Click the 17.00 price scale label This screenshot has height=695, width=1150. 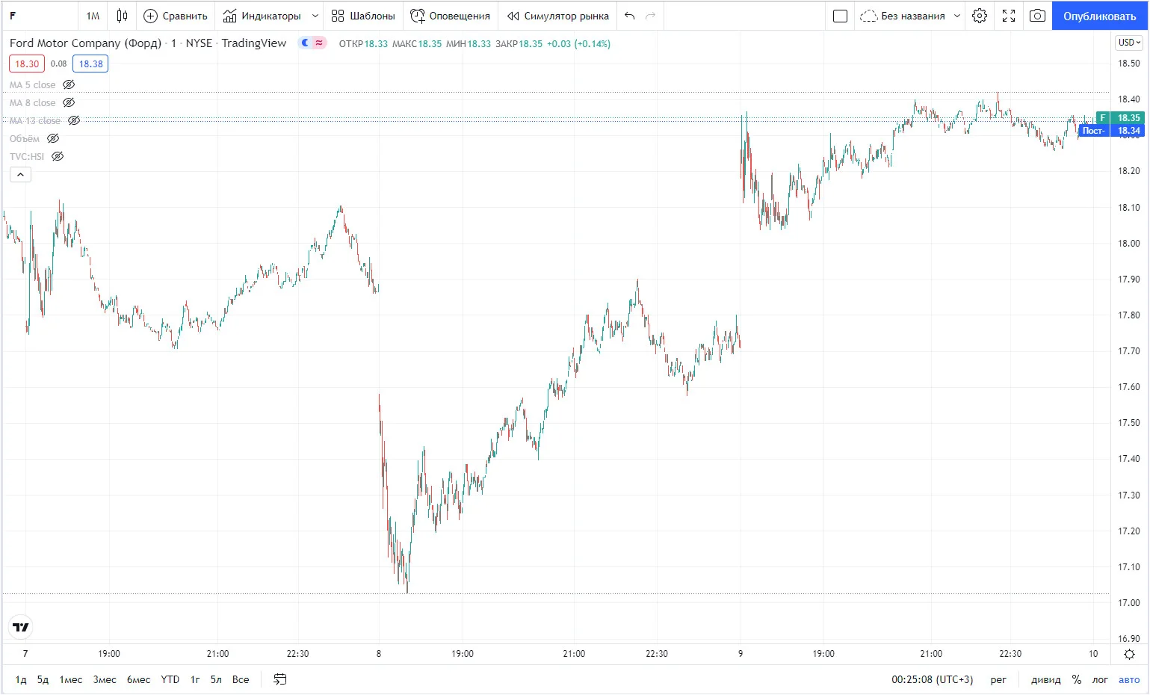(1128, 602)
